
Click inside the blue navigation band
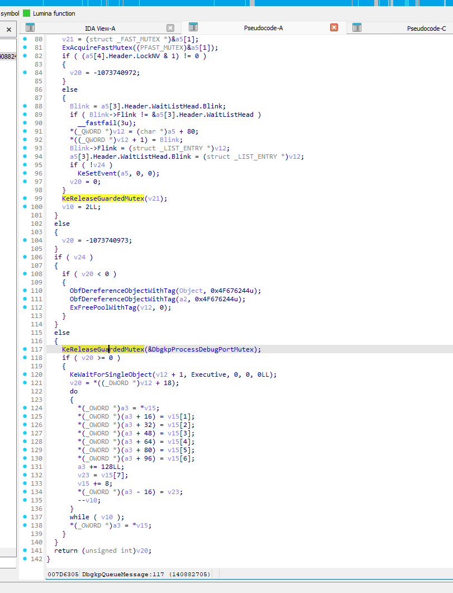click(223, 3)
